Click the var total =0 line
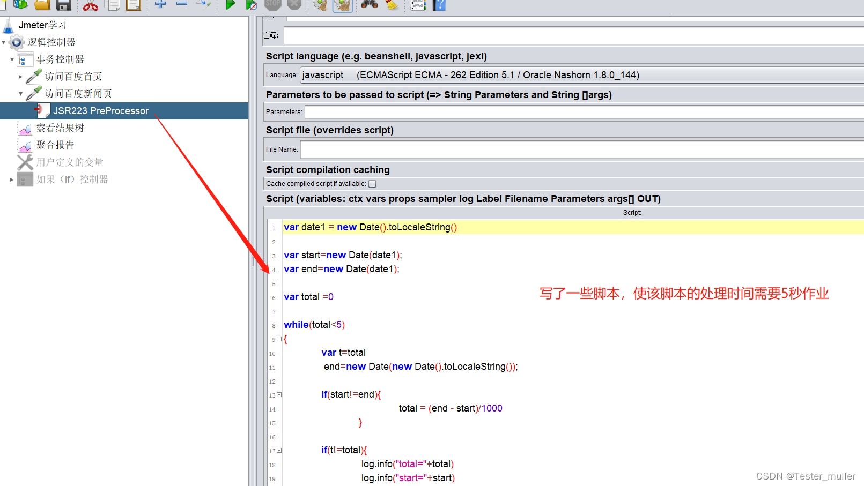This screenshot has height=486, width=864. click(308, 297)
